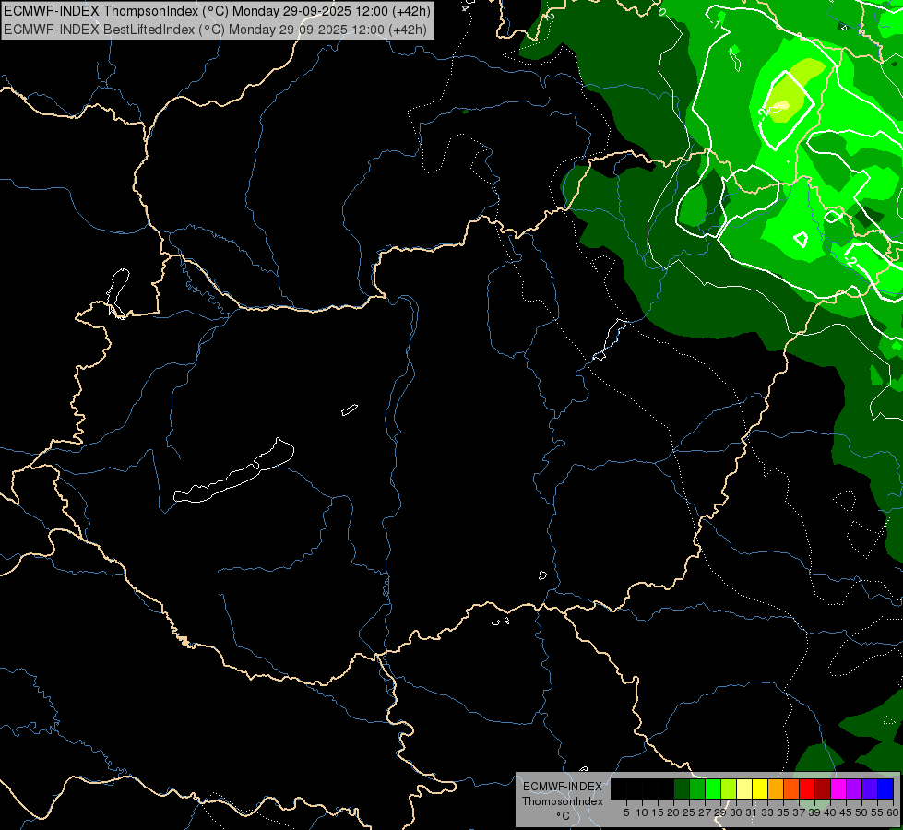This screenshot has width=903, height=830.
Task: Click the legend value 5
Action: point(626,812)
